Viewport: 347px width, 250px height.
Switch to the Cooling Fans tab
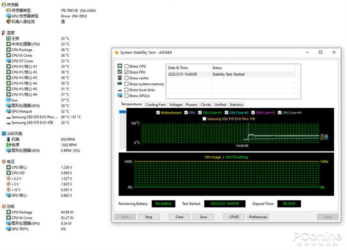tap(156, 105)
